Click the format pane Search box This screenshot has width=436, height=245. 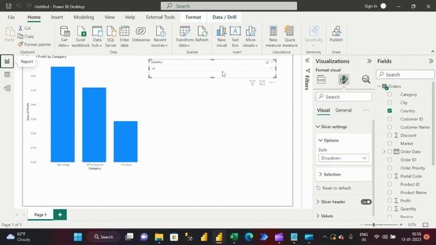tap(343, 97)
